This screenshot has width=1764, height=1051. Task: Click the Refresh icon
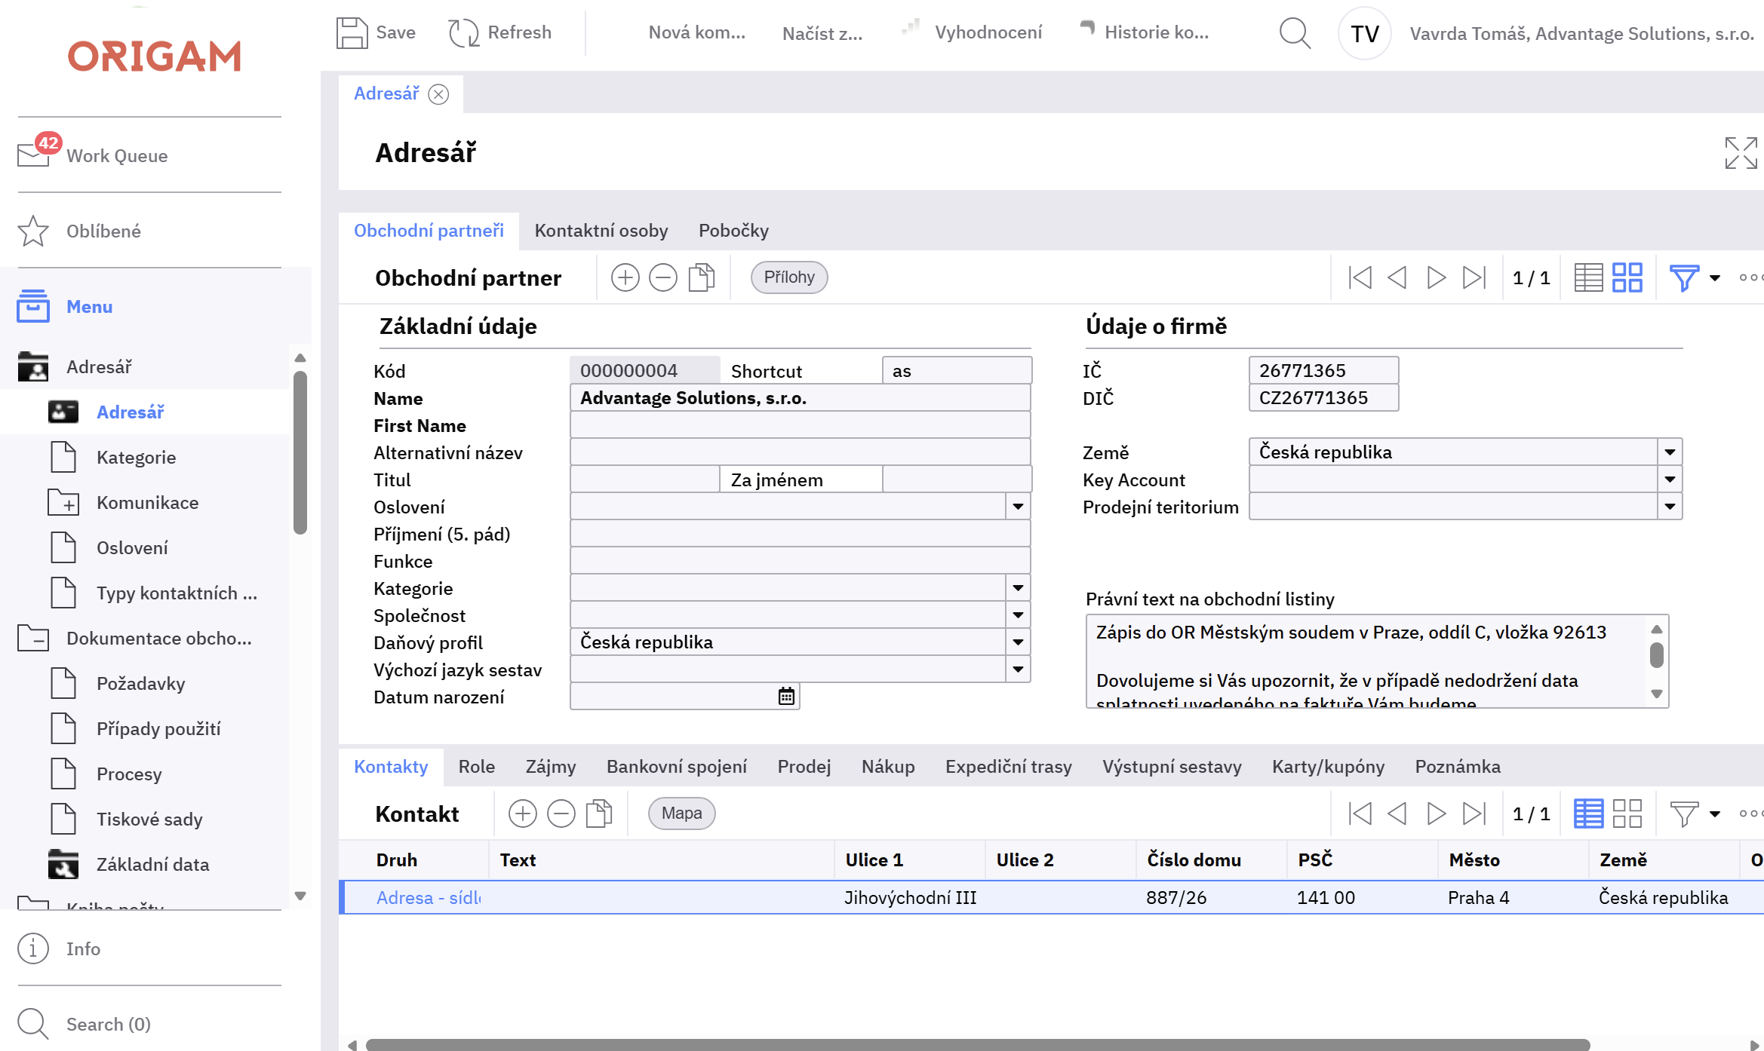463,32
